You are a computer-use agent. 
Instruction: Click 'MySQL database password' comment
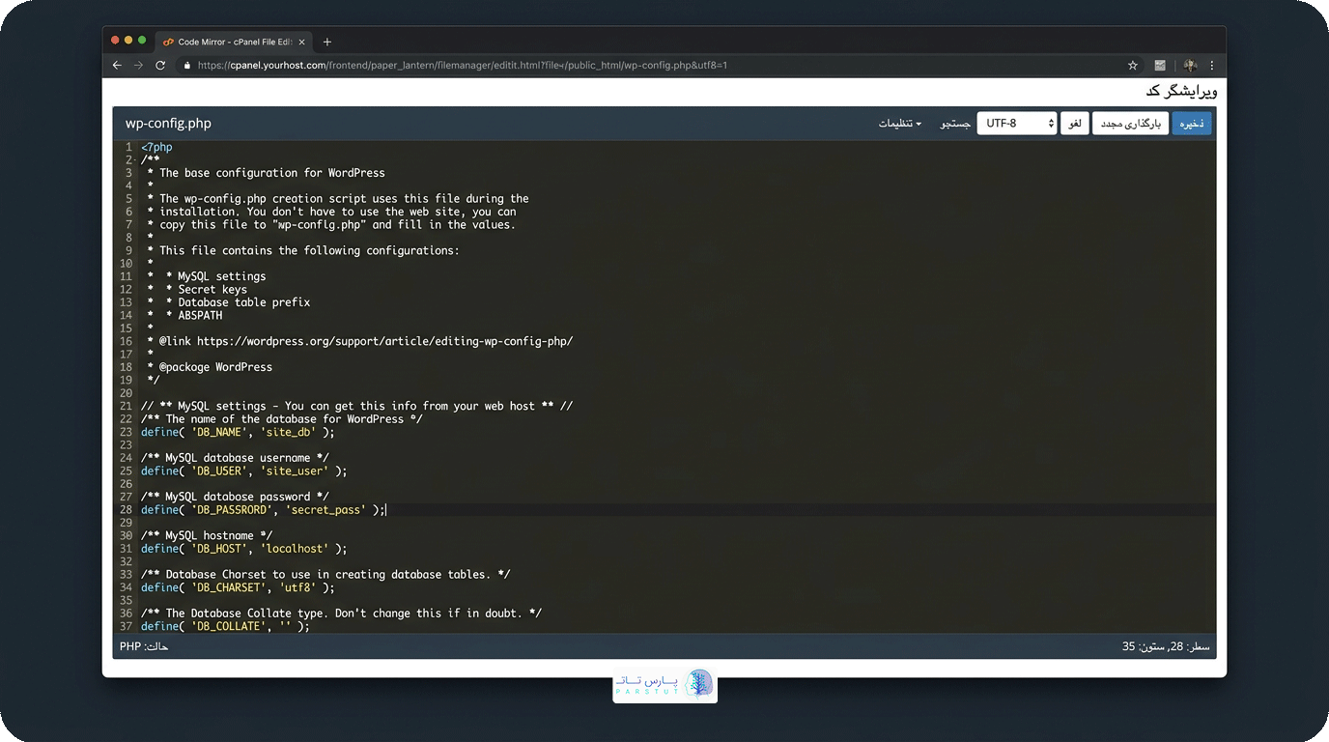[x=235, y=497]
